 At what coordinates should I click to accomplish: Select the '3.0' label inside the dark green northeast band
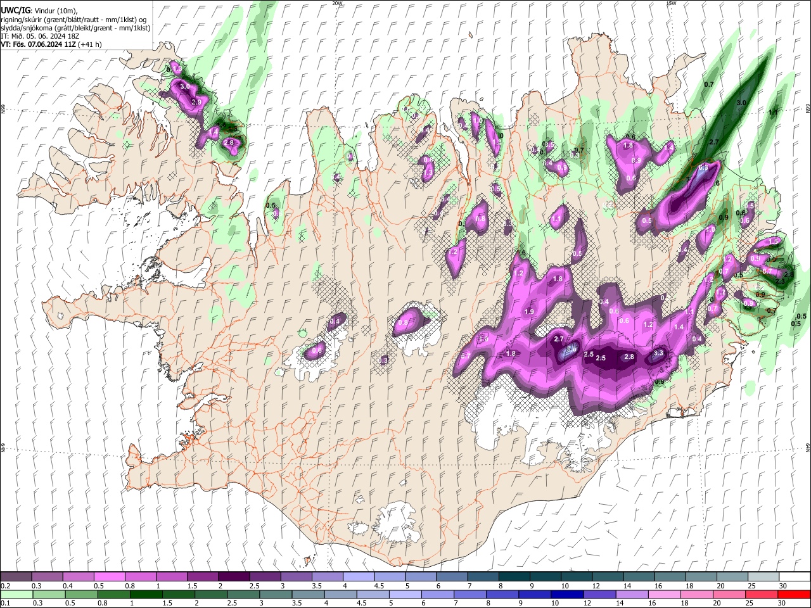pyautogui.click(x=741, y=103)
